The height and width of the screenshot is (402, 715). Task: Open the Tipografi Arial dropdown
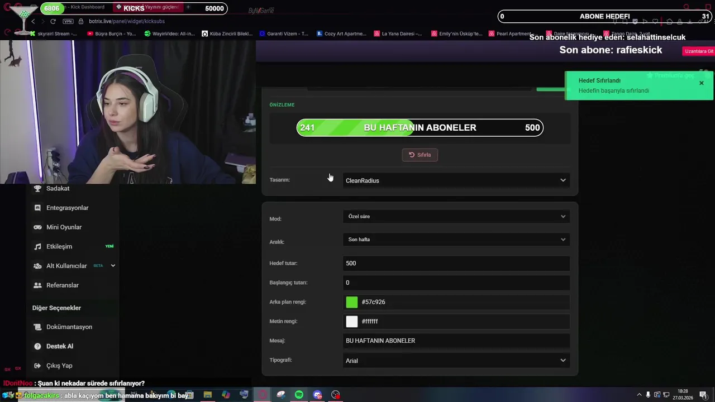tap(456, 361)
